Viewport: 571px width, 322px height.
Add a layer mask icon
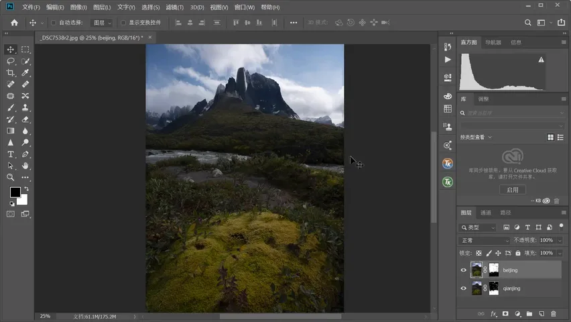pyautogui.click(x=505, y=313)
